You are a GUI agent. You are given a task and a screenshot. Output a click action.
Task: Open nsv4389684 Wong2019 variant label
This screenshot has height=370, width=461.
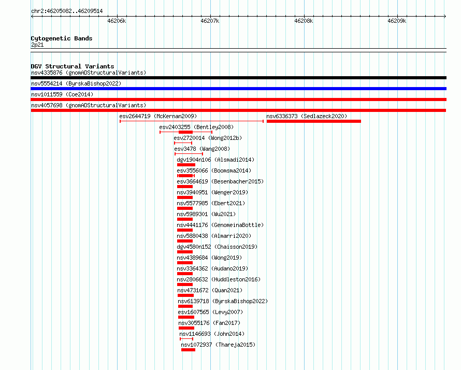point(209,258)
